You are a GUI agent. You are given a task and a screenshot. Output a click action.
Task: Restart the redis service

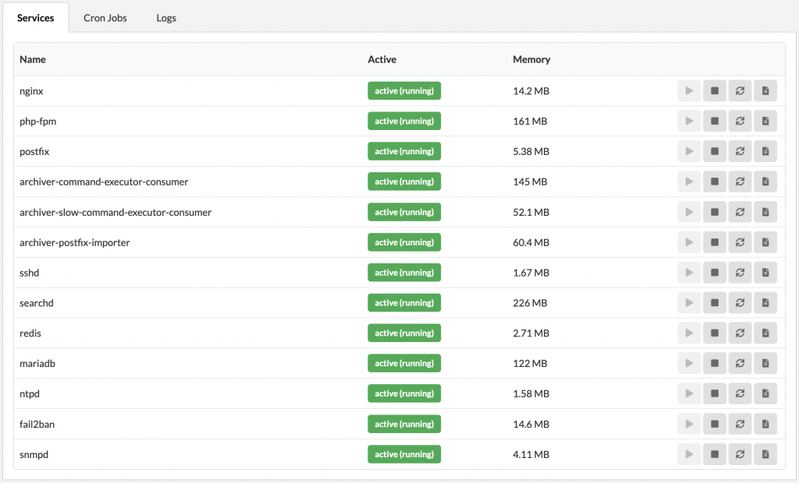[x=740, y=333]
